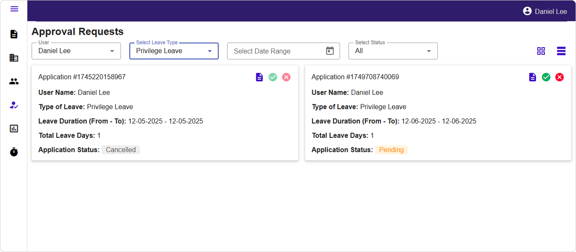576x252 pixels.
Task: View details document of application #1745220158967
Action: [259, 77]
